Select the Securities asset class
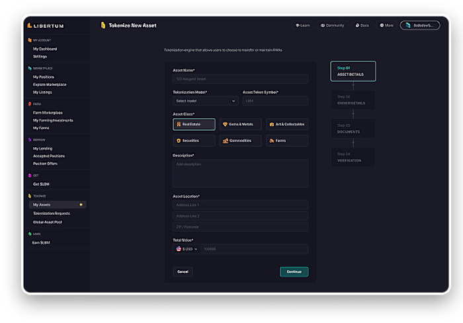The width and height of the screenshot is (463, 323). pyautogui.click(x=194, y=141)
